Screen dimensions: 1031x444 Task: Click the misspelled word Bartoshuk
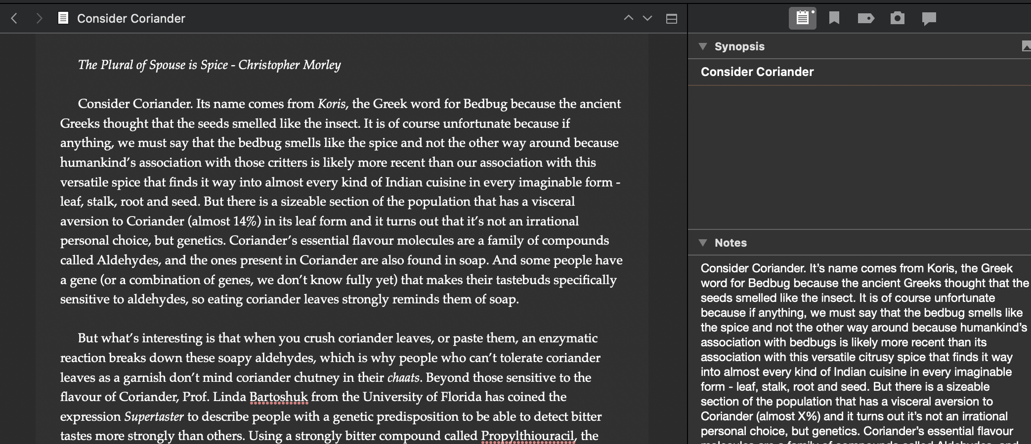point(278,397)
